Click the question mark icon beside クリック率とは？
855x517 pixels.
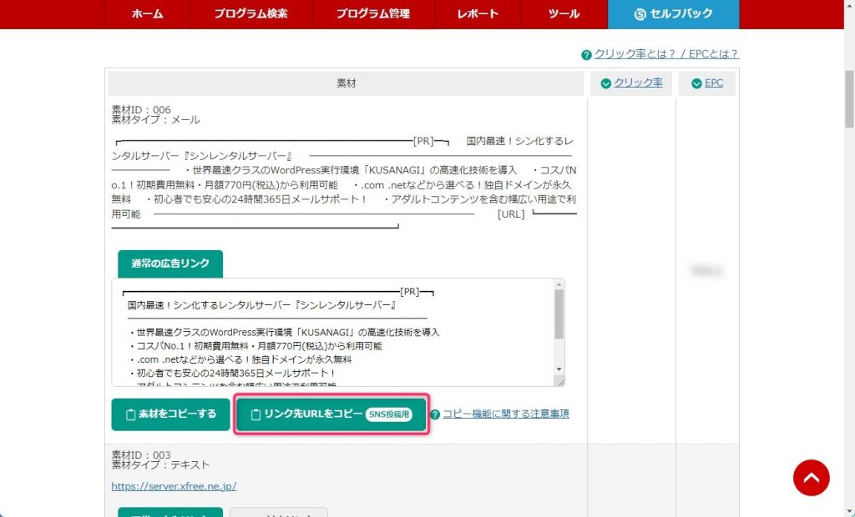click(x=587, y=54)
